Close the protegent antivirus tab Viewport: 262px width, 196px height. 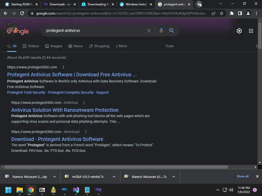189,4
